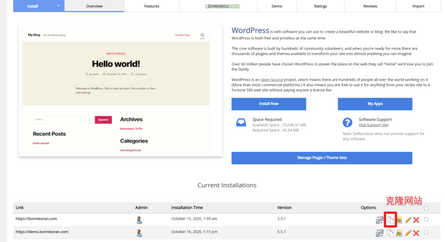Click the WordPress title heading
This screenshot has width=445, height=242.
[x=250, y=30]
